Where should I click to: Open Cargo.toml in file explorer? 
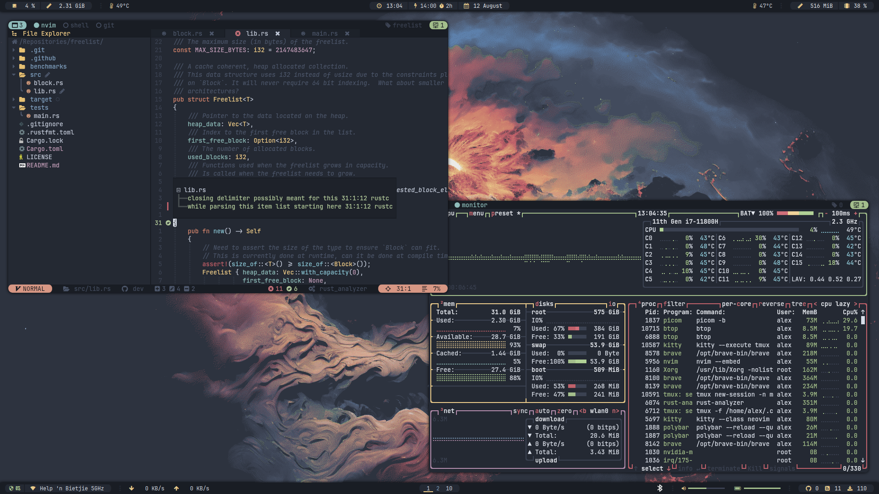[44, 149]
